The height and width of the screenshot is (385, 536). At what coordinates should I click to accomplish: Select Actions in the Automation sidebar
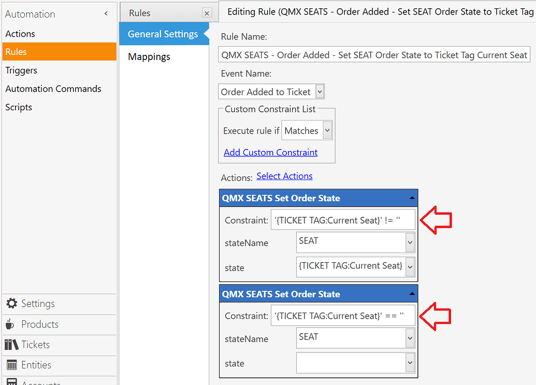tap(20, 33)
